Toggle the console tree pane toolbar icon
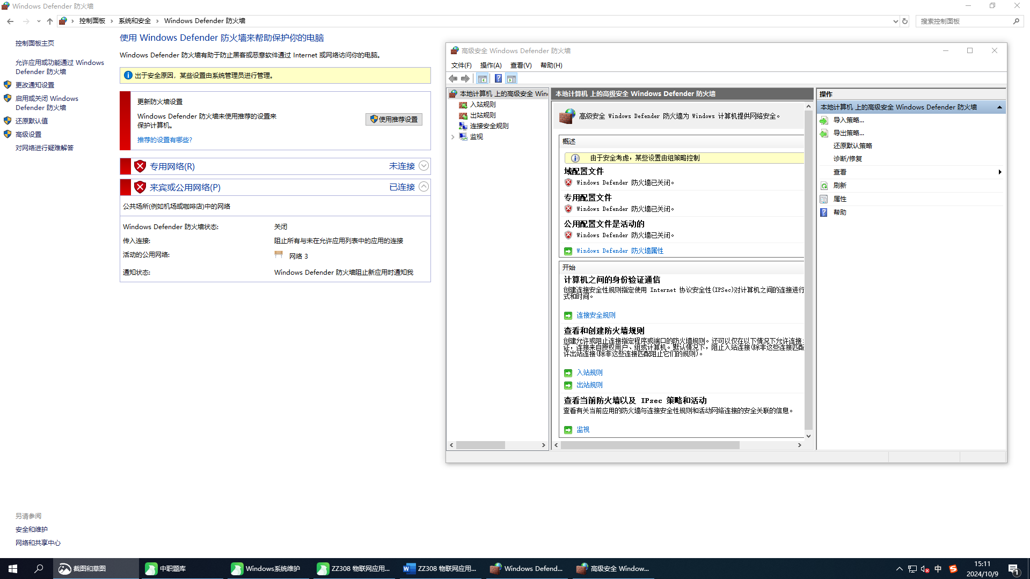The image size is (1030, 579). click(x=483, y=79)
